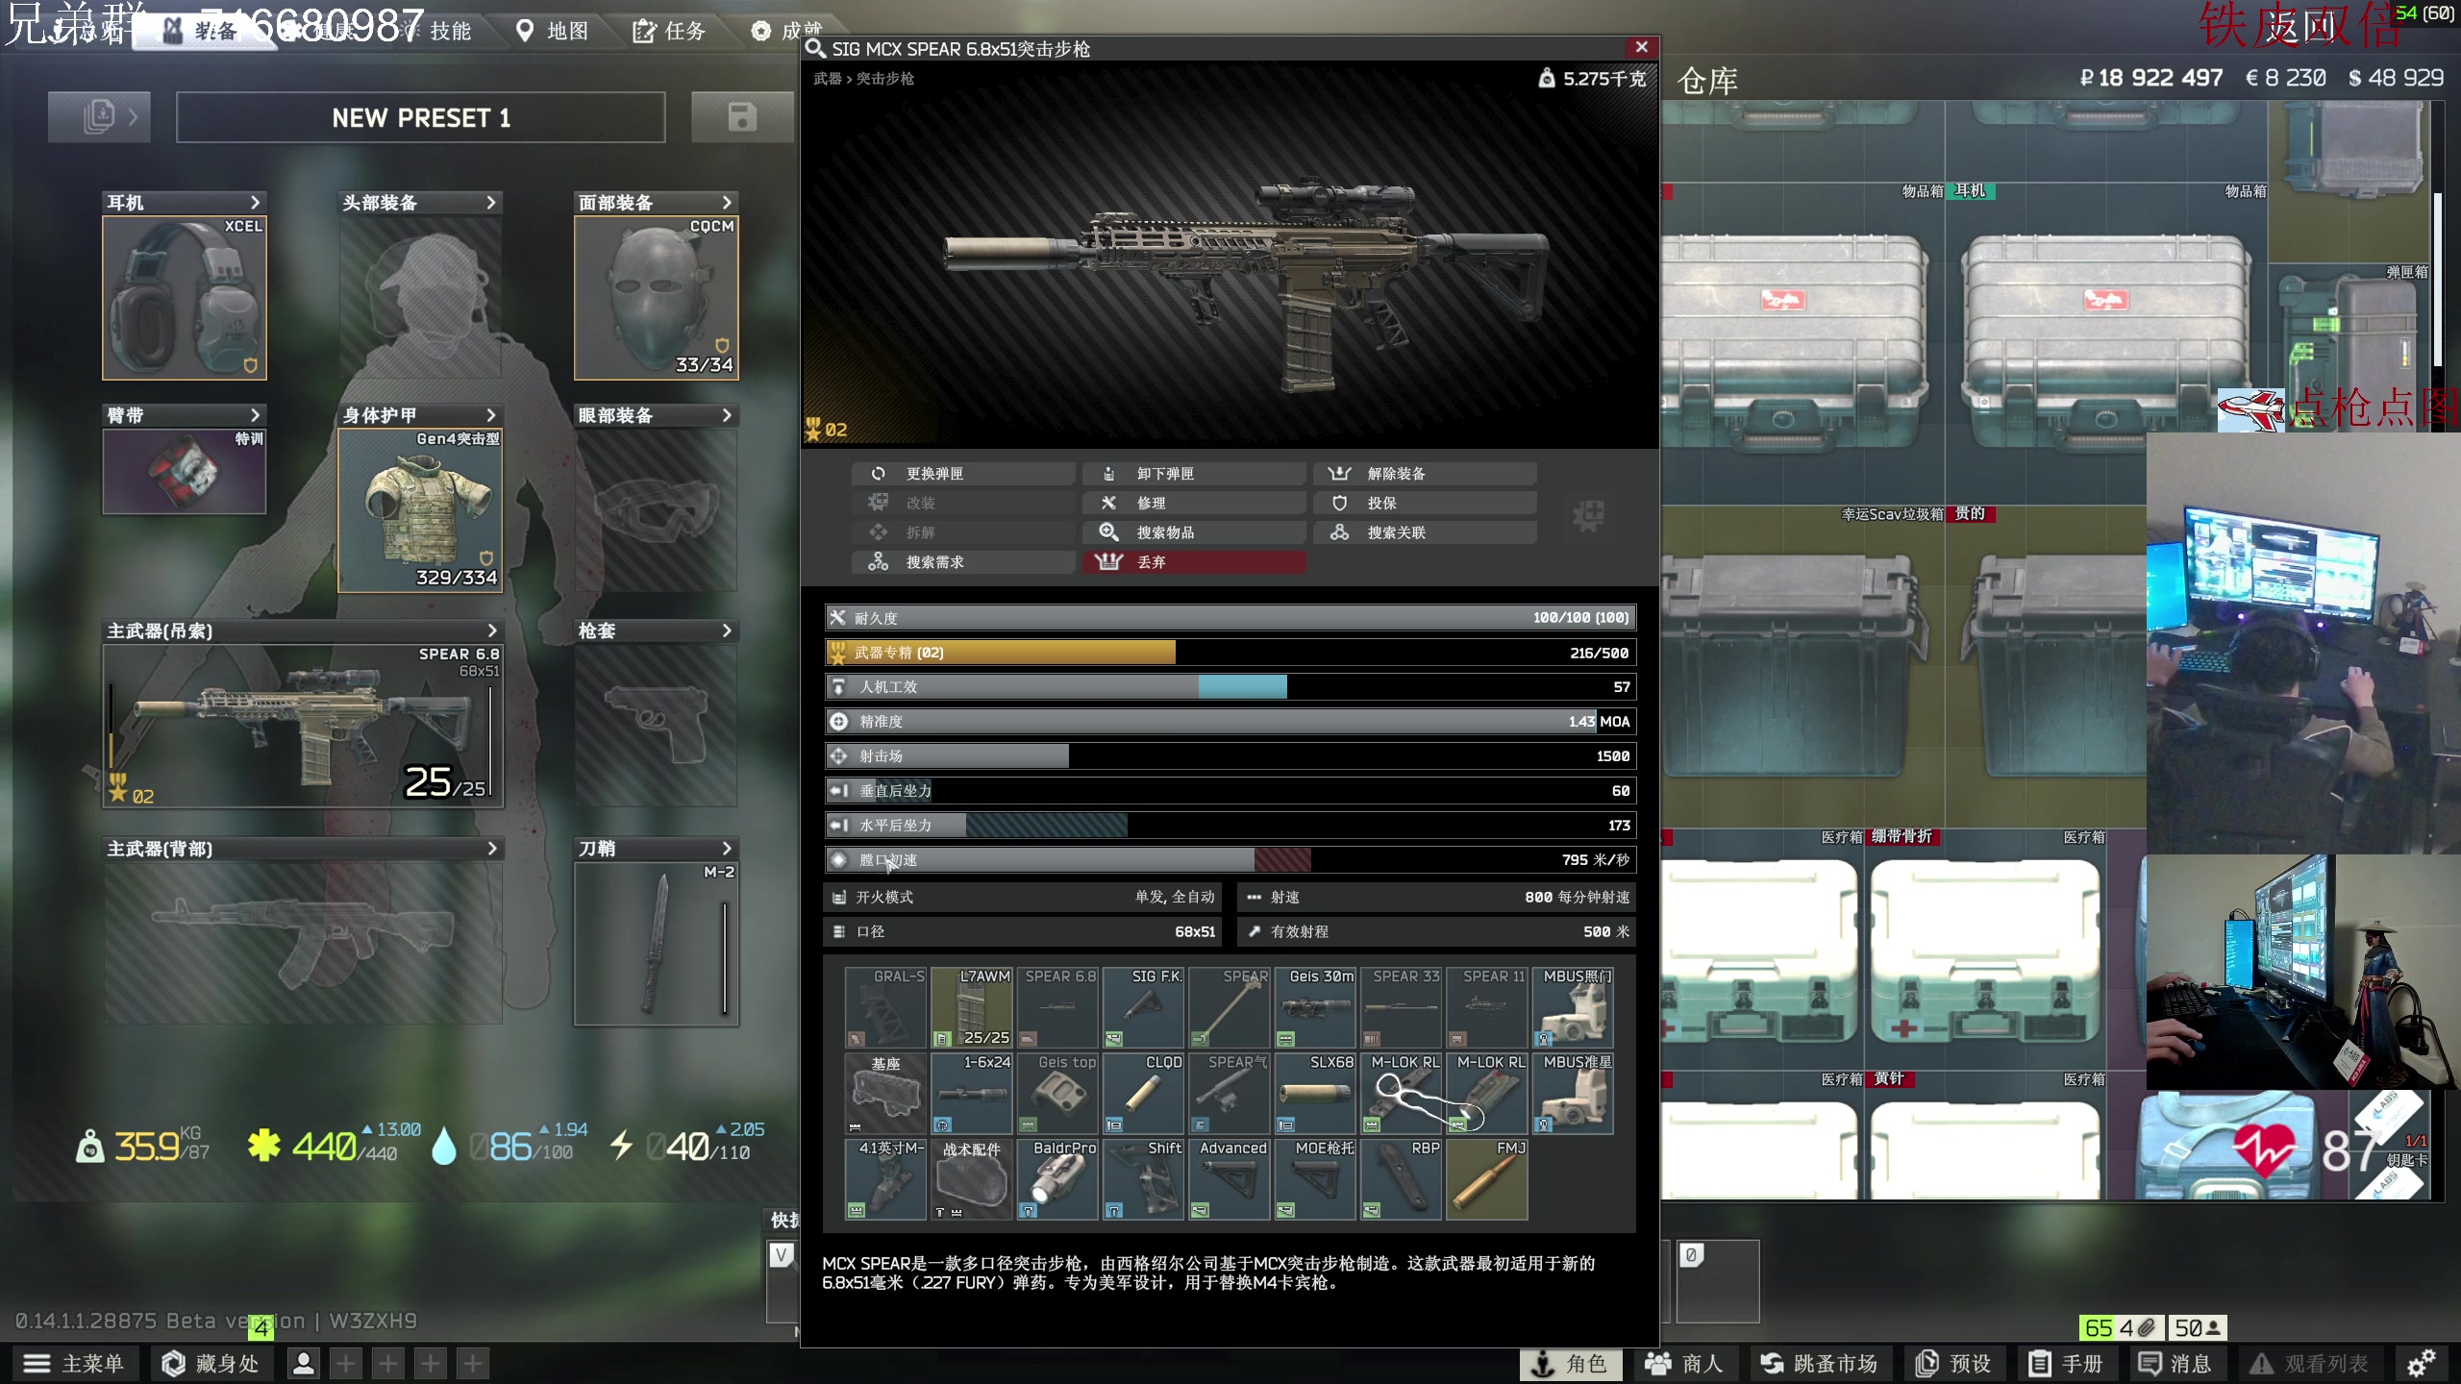Expand the 臂带 slot arrow
This screenshot has width=2461, height=1384.
click(x=255, y=415)
